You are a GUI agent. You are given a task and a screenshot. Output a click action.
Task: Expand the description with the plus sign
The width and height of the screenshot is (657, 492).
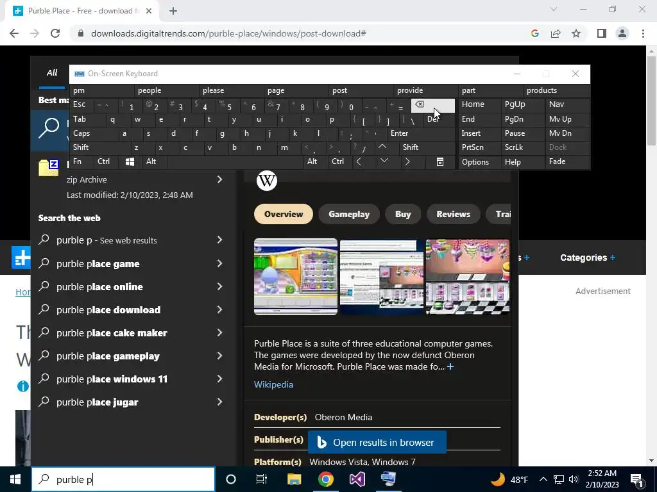tap(450, 367)
